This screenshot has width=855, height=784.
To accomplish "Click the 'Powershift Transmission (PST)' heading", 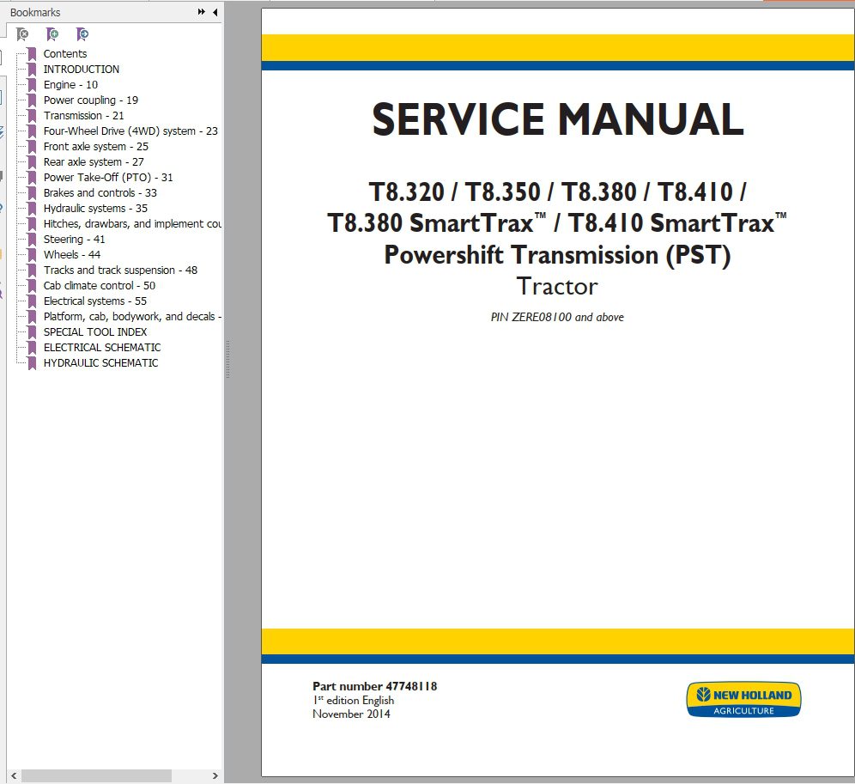I will point(557,255).
